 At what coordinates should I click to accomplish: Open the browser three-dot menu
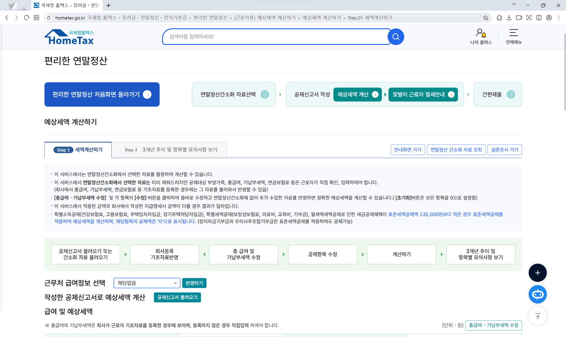[559, 18]
